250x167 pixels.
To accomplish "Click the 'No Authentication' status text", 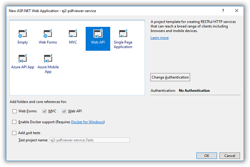I will (x=194, y=90).
